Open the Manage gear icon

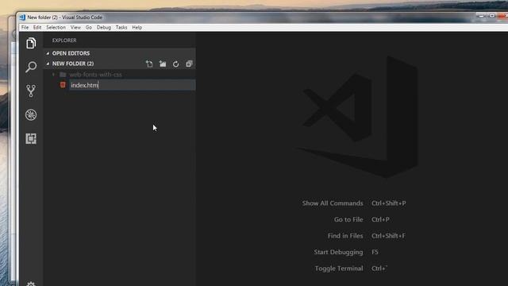click(x=31, y=284)
